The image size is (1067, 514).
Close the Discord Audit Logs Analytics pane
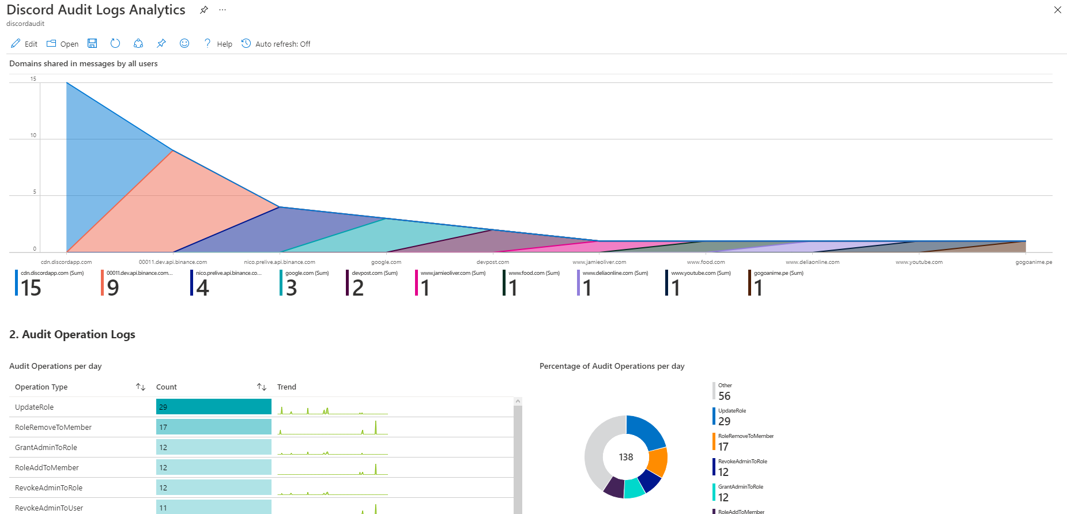point(1058,10)
